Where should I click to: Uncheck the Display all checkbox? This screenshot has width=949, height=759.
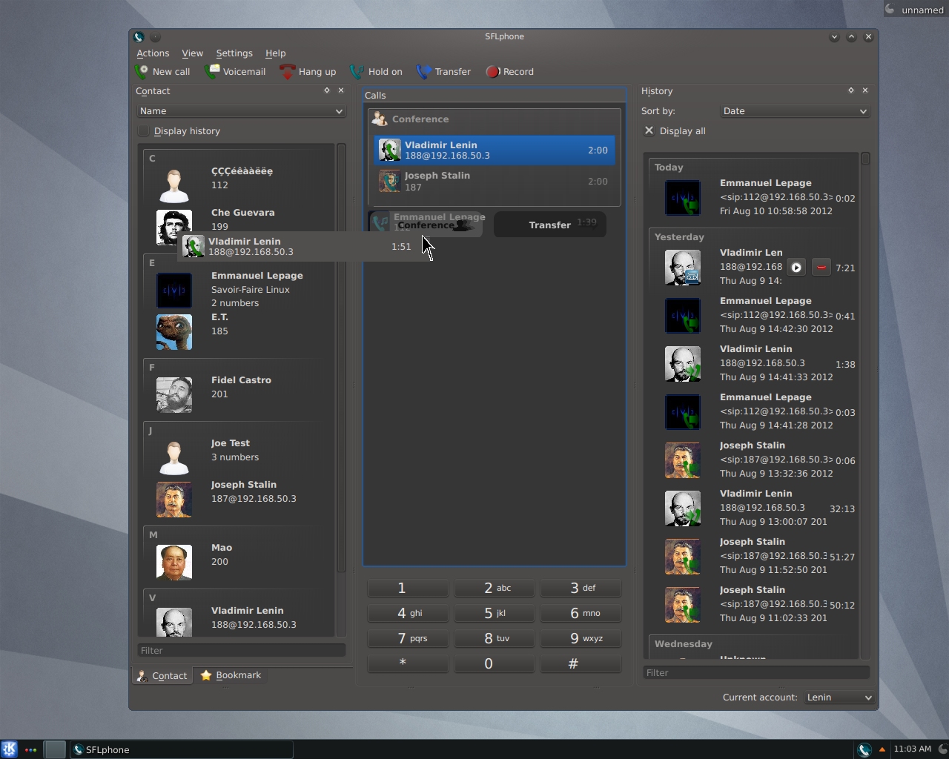point(649,130)
